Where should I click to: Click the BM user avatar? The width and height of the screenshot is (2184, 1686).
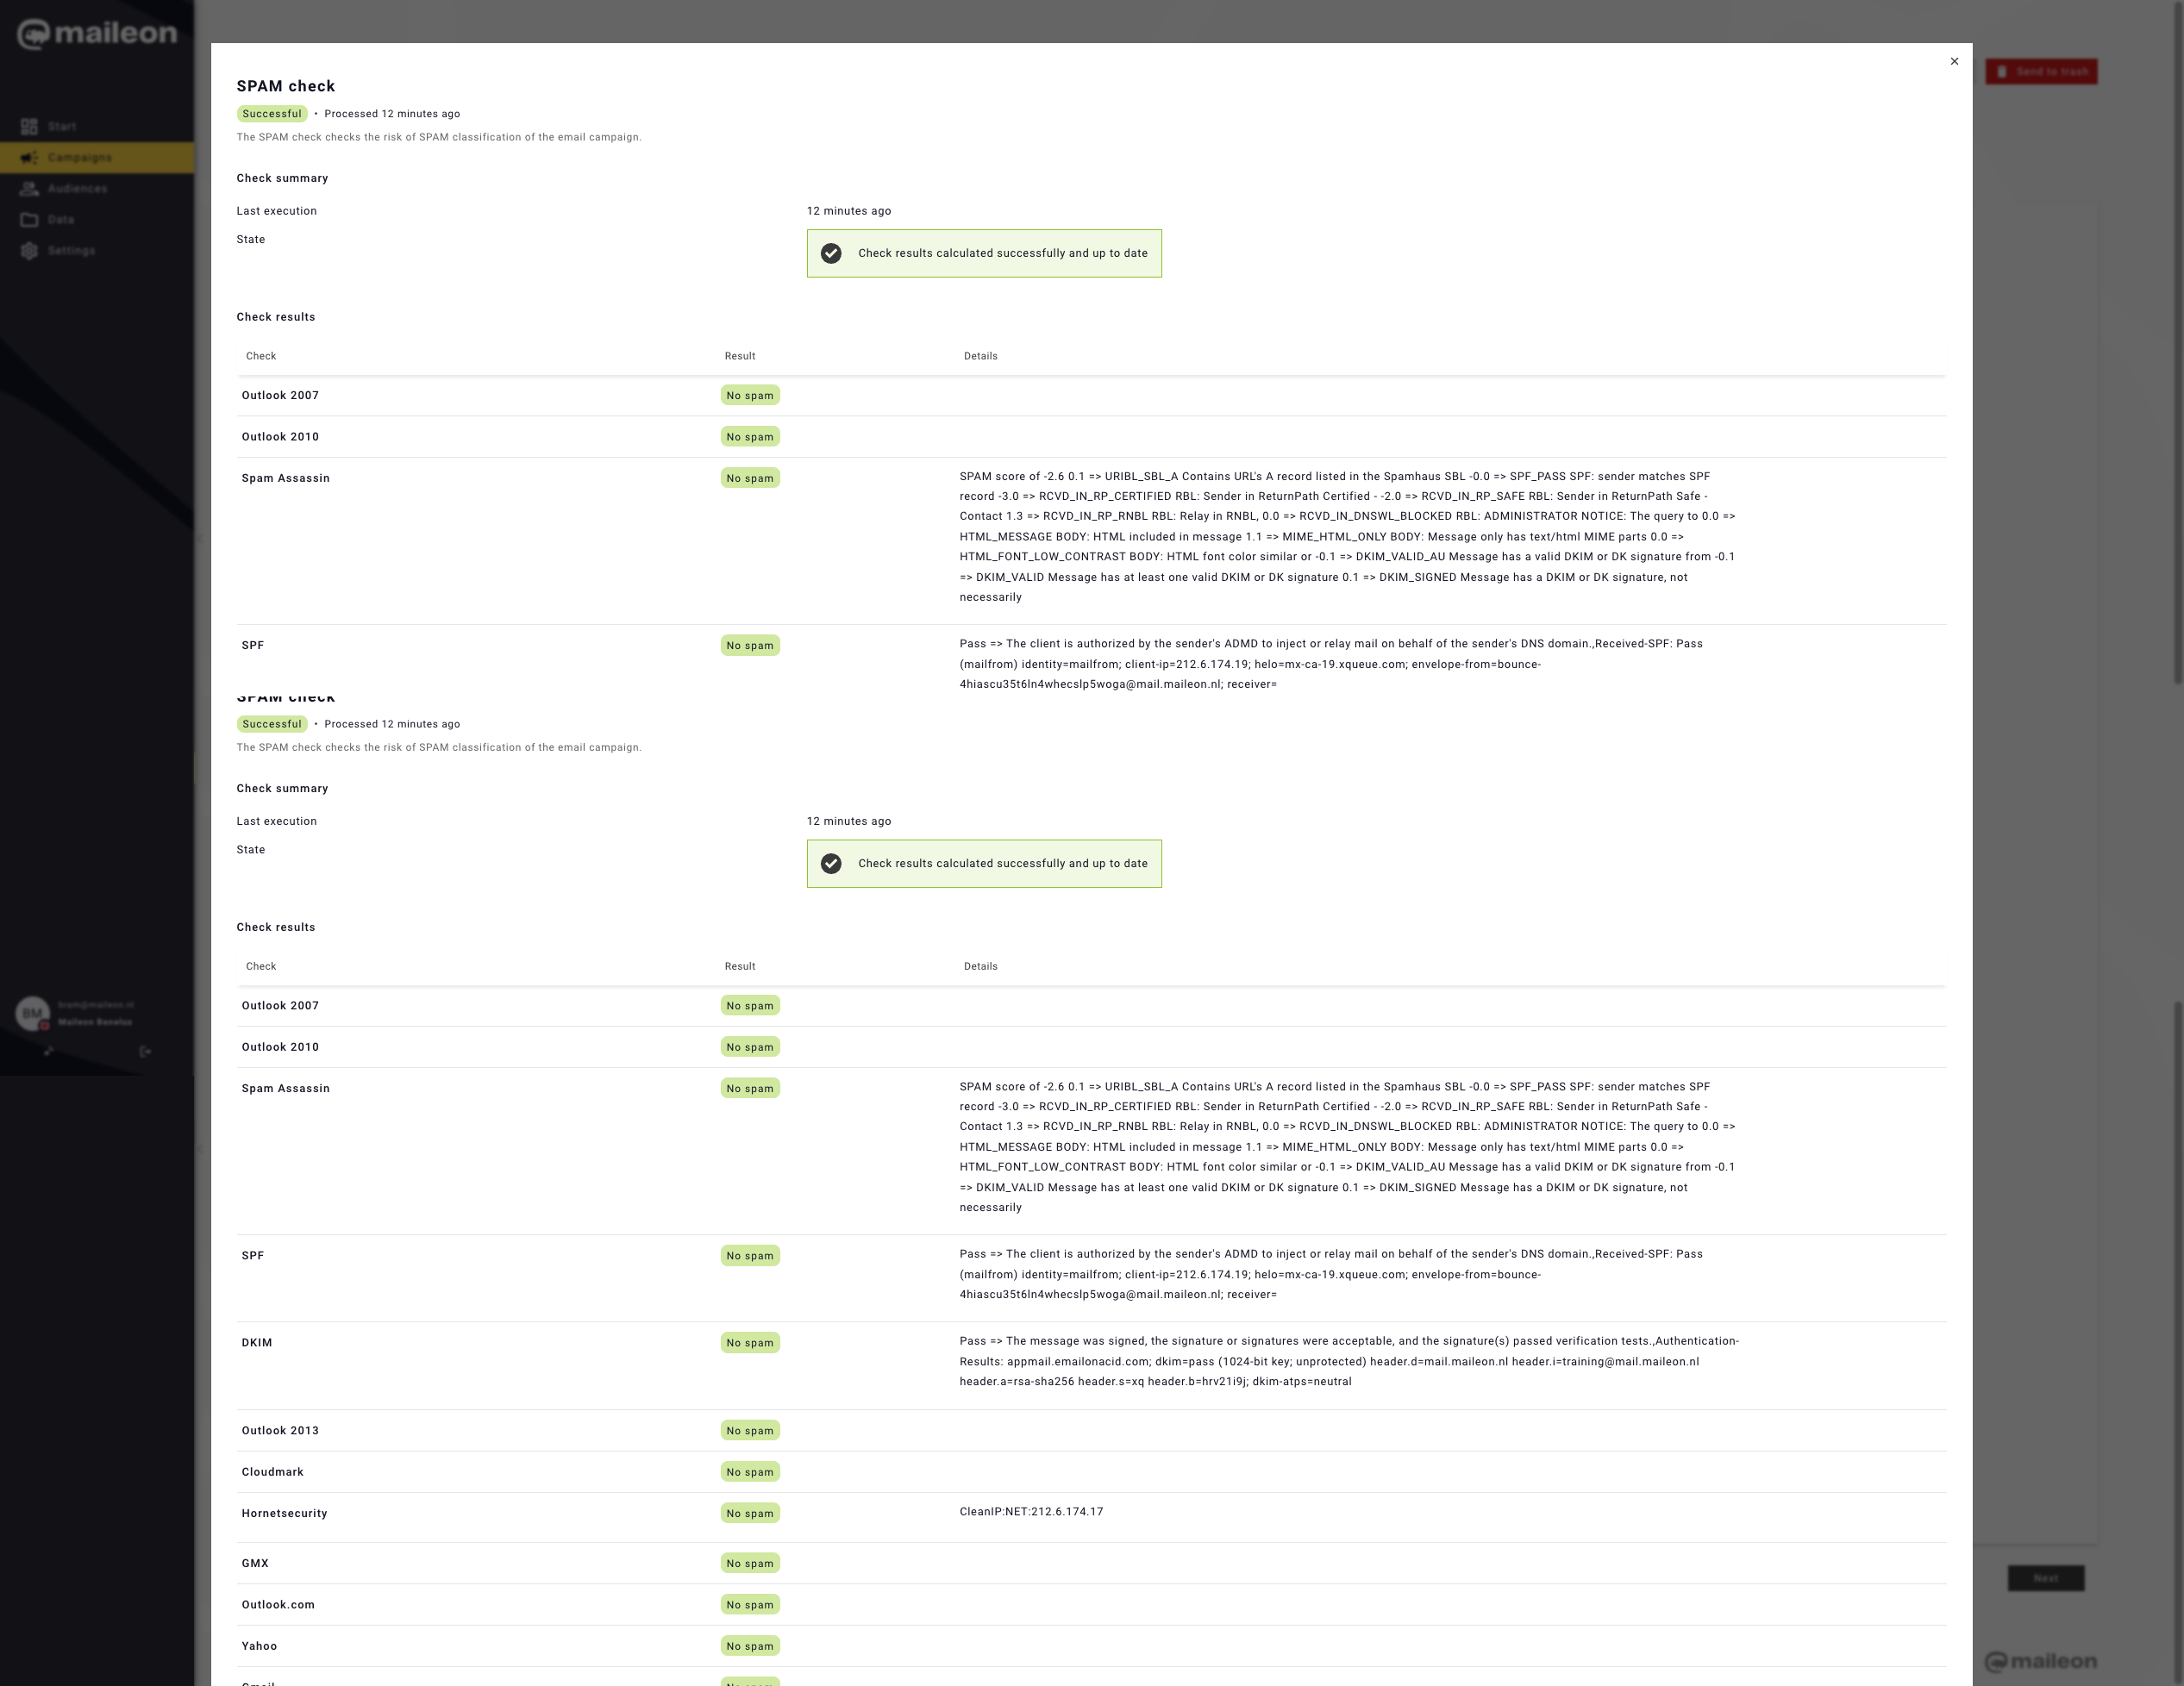click(32, 1013)
